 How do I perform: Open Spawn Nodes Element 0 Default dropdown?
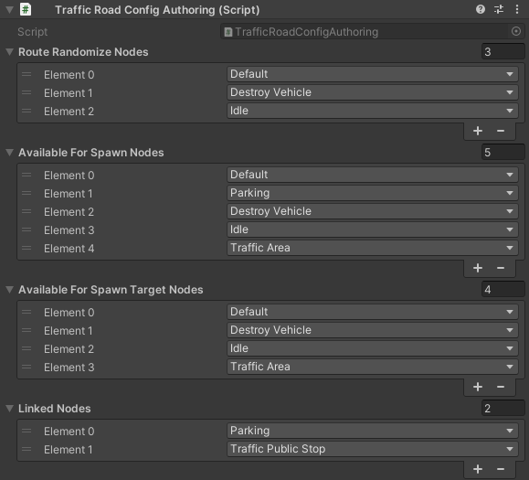click(x=373, y=175)
